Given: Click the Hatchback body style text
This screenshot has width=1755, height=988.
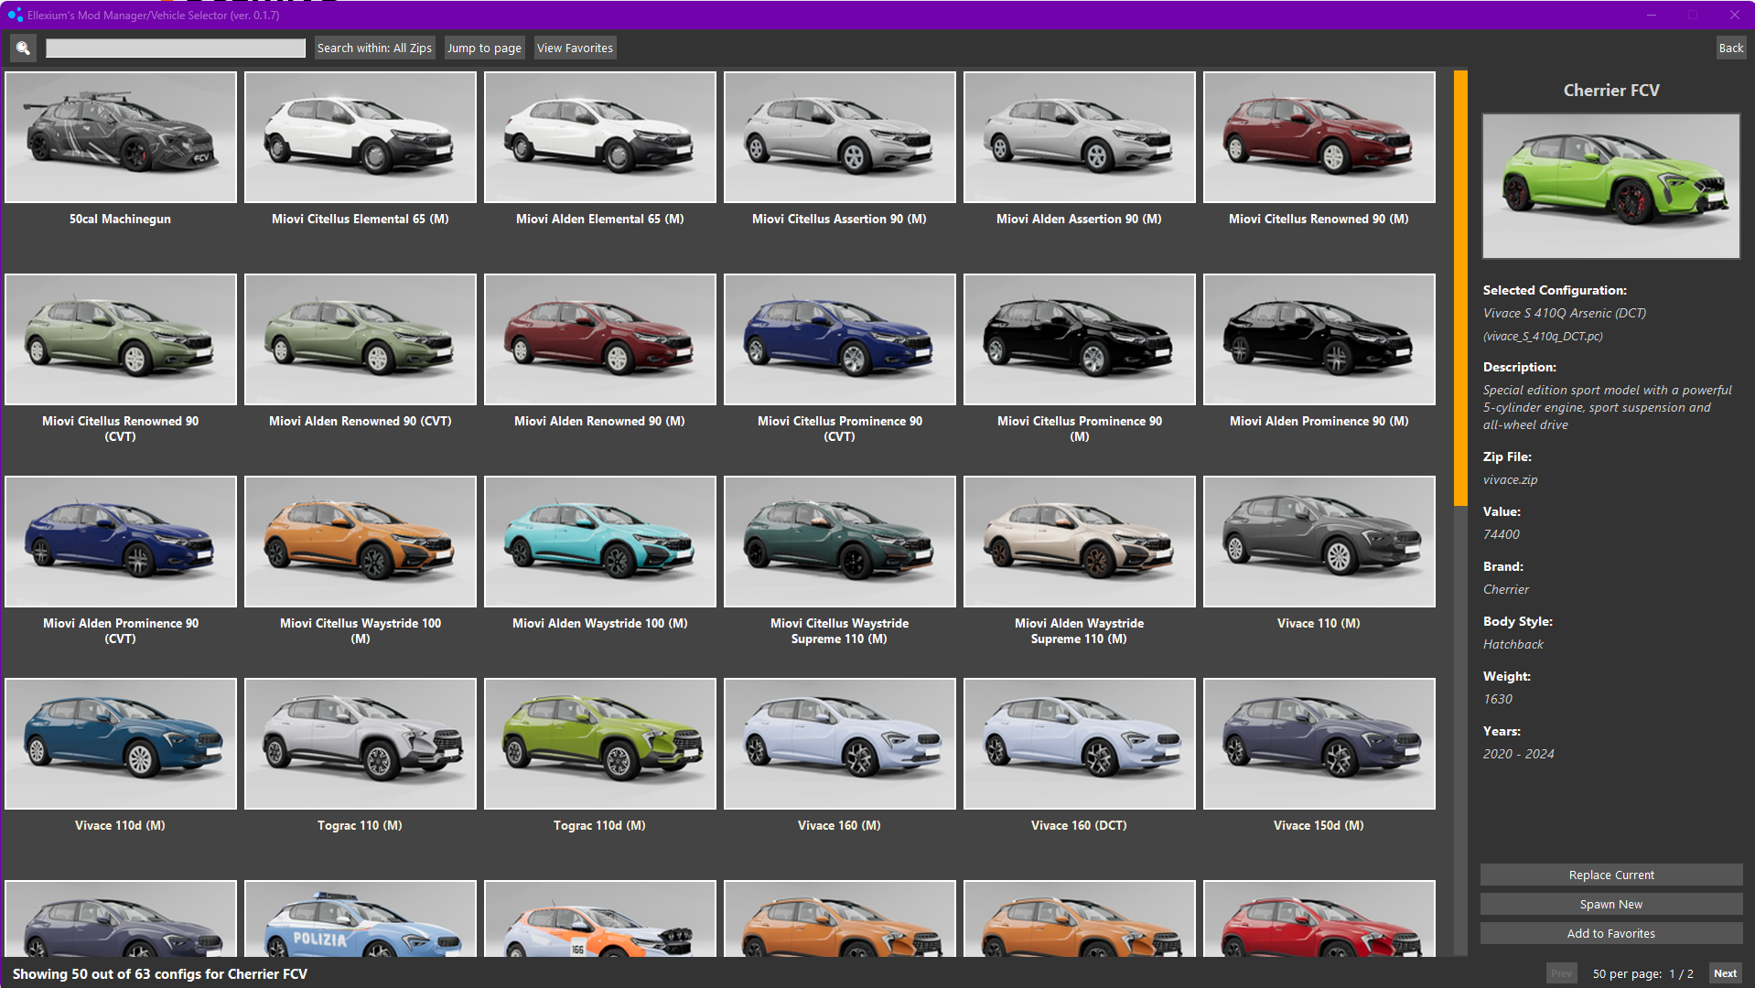Looking at the screenshot, I should (x=1513, y=644).
